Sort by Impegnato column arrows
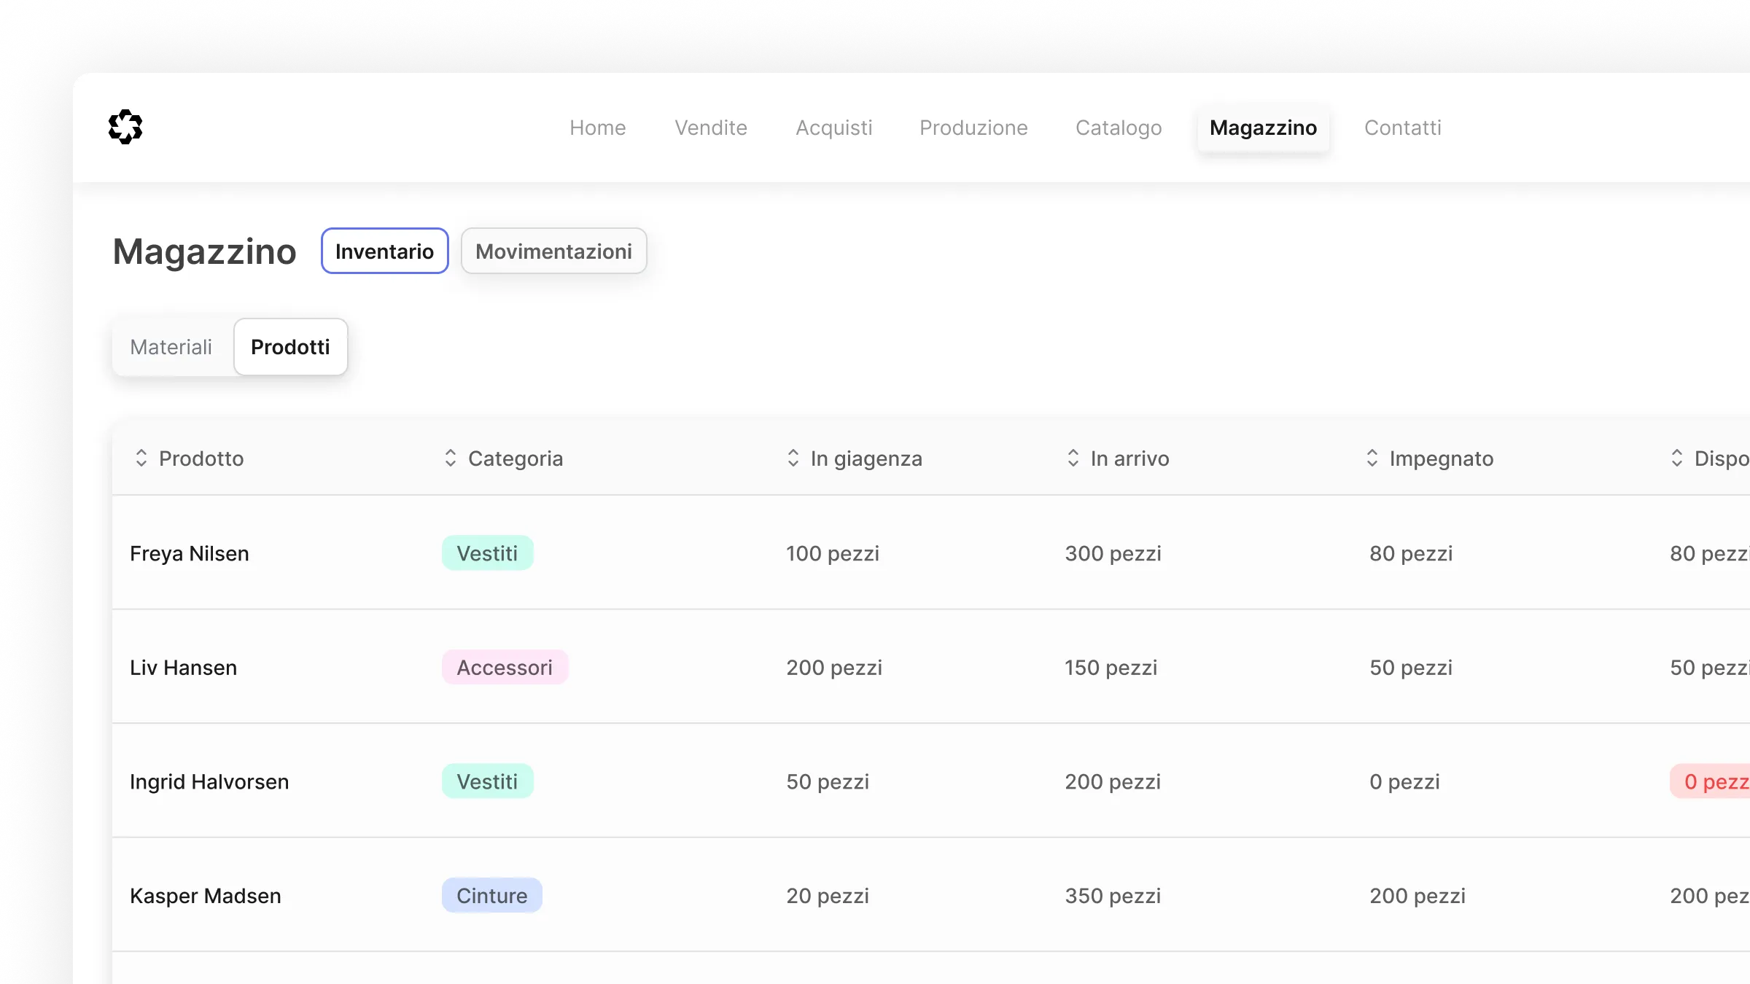This screenshot has width=1750, height=984. [1372, 458]
